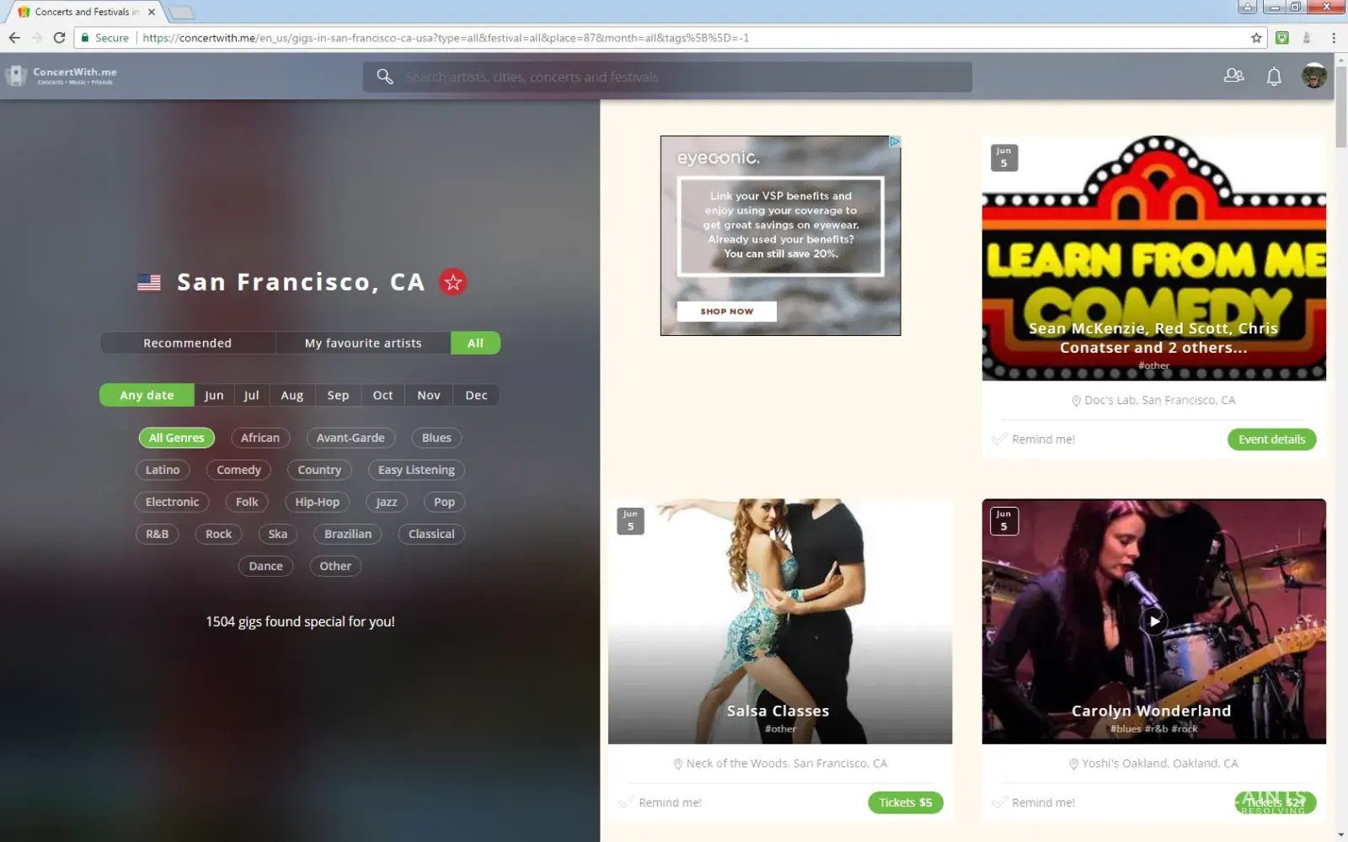This screenshot has width=1348, height=842.
Task: Filter gigs by Oct
Action: pos(383,395)
